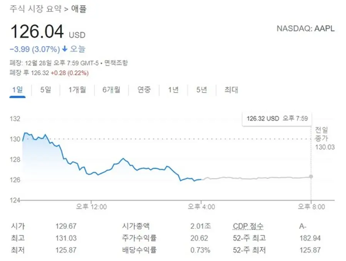This screenshot has height=261, width=346.
Task: Click the gray endpoint dot on chart
Action: click(x=311, y=177)
